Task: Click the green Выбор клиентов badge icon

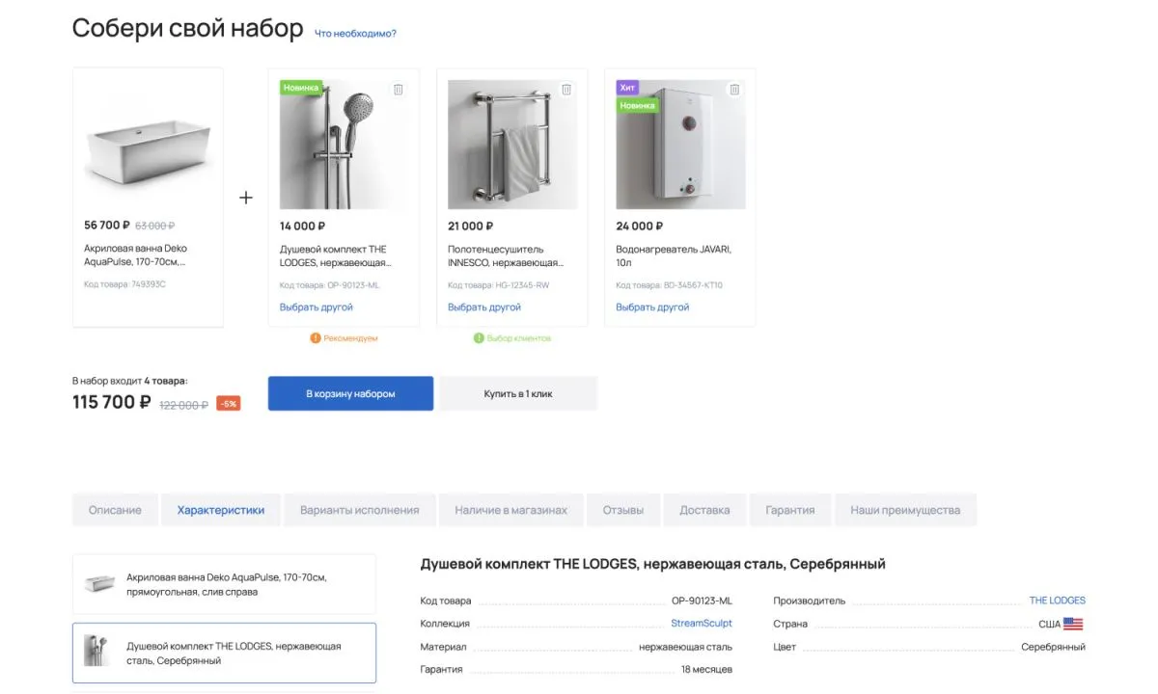Action: click(x=479, y=338)
